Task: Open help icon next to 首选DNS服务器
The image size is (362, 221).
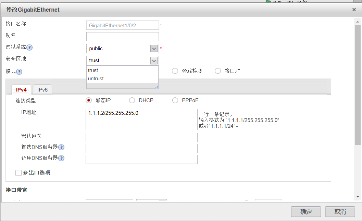Action: (61, 147)
